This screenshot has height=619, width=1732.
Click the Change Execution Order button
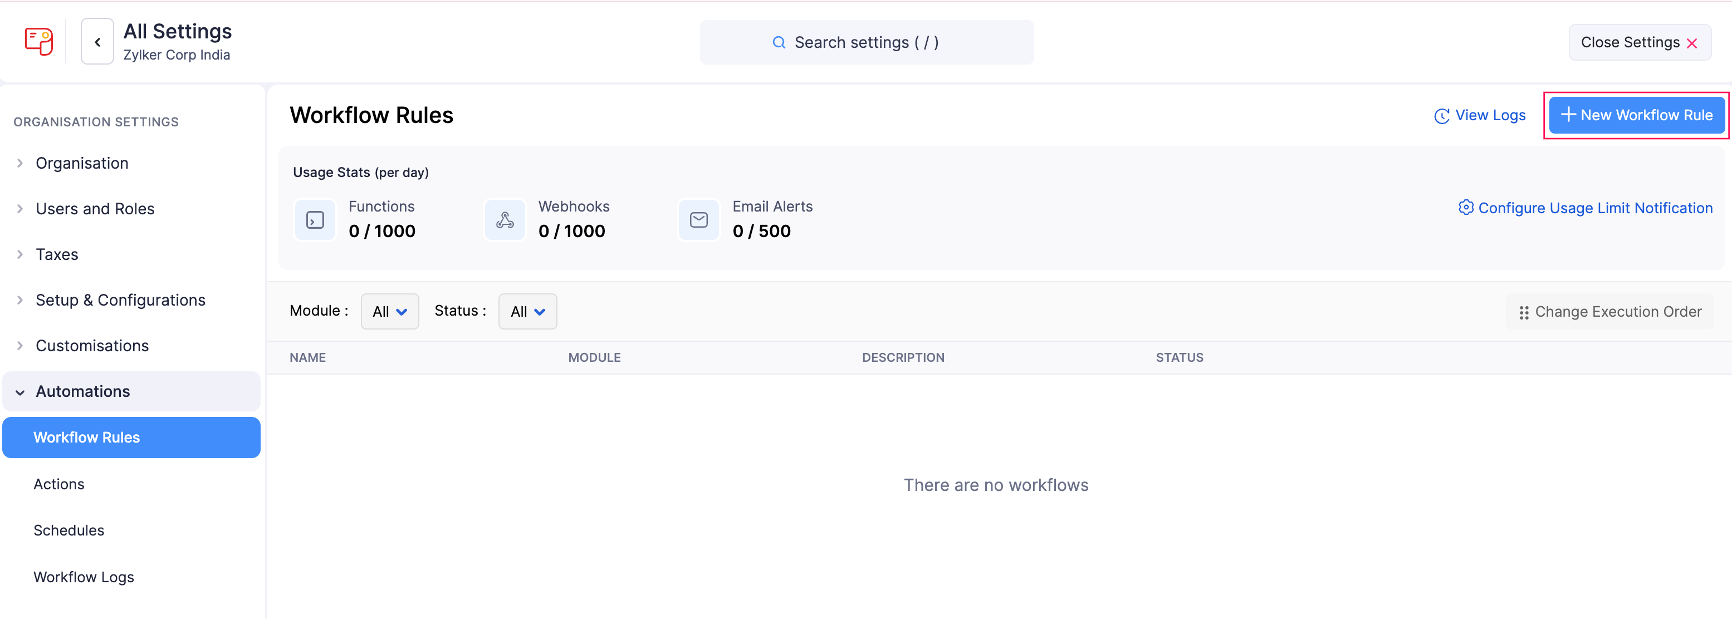pos(1609,312)
